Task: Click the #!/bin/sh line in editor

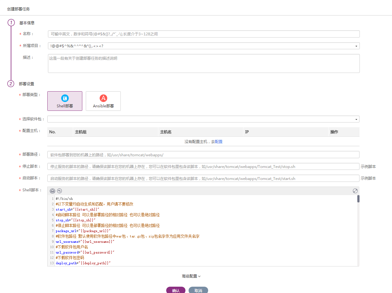Action: (64, 199)
